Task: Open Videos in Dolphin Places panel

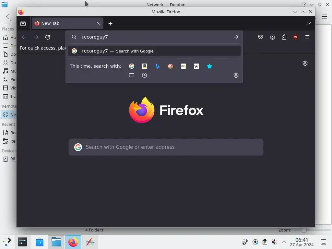Action: (x=8, y=88)
